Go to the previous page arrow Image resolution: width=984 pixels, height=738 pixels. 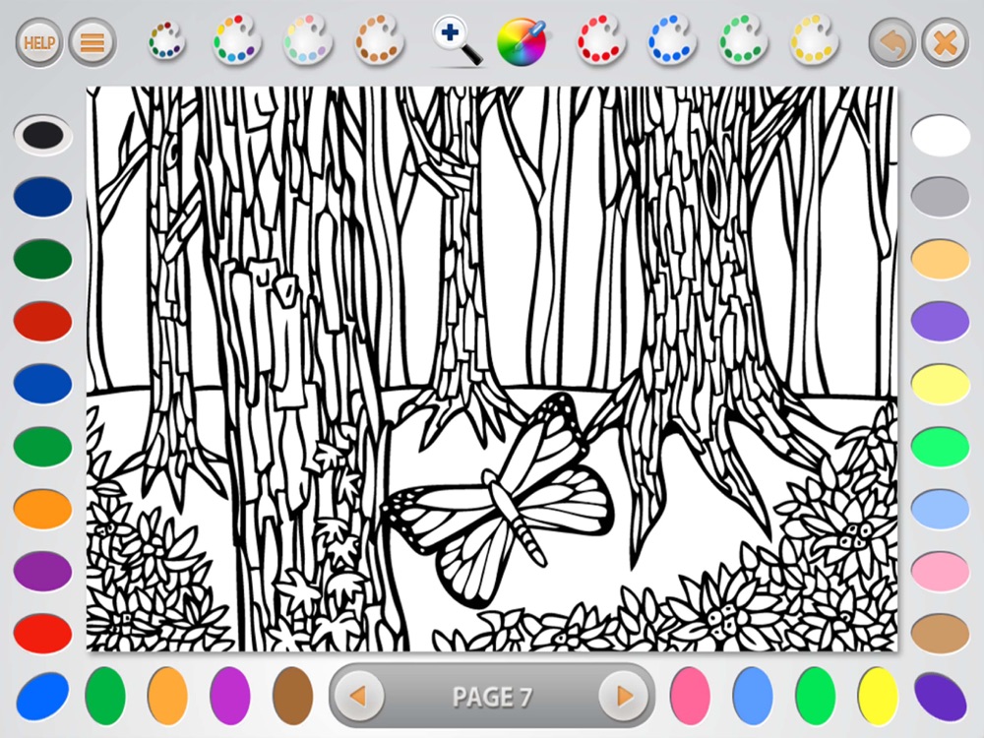click(358, 696)
